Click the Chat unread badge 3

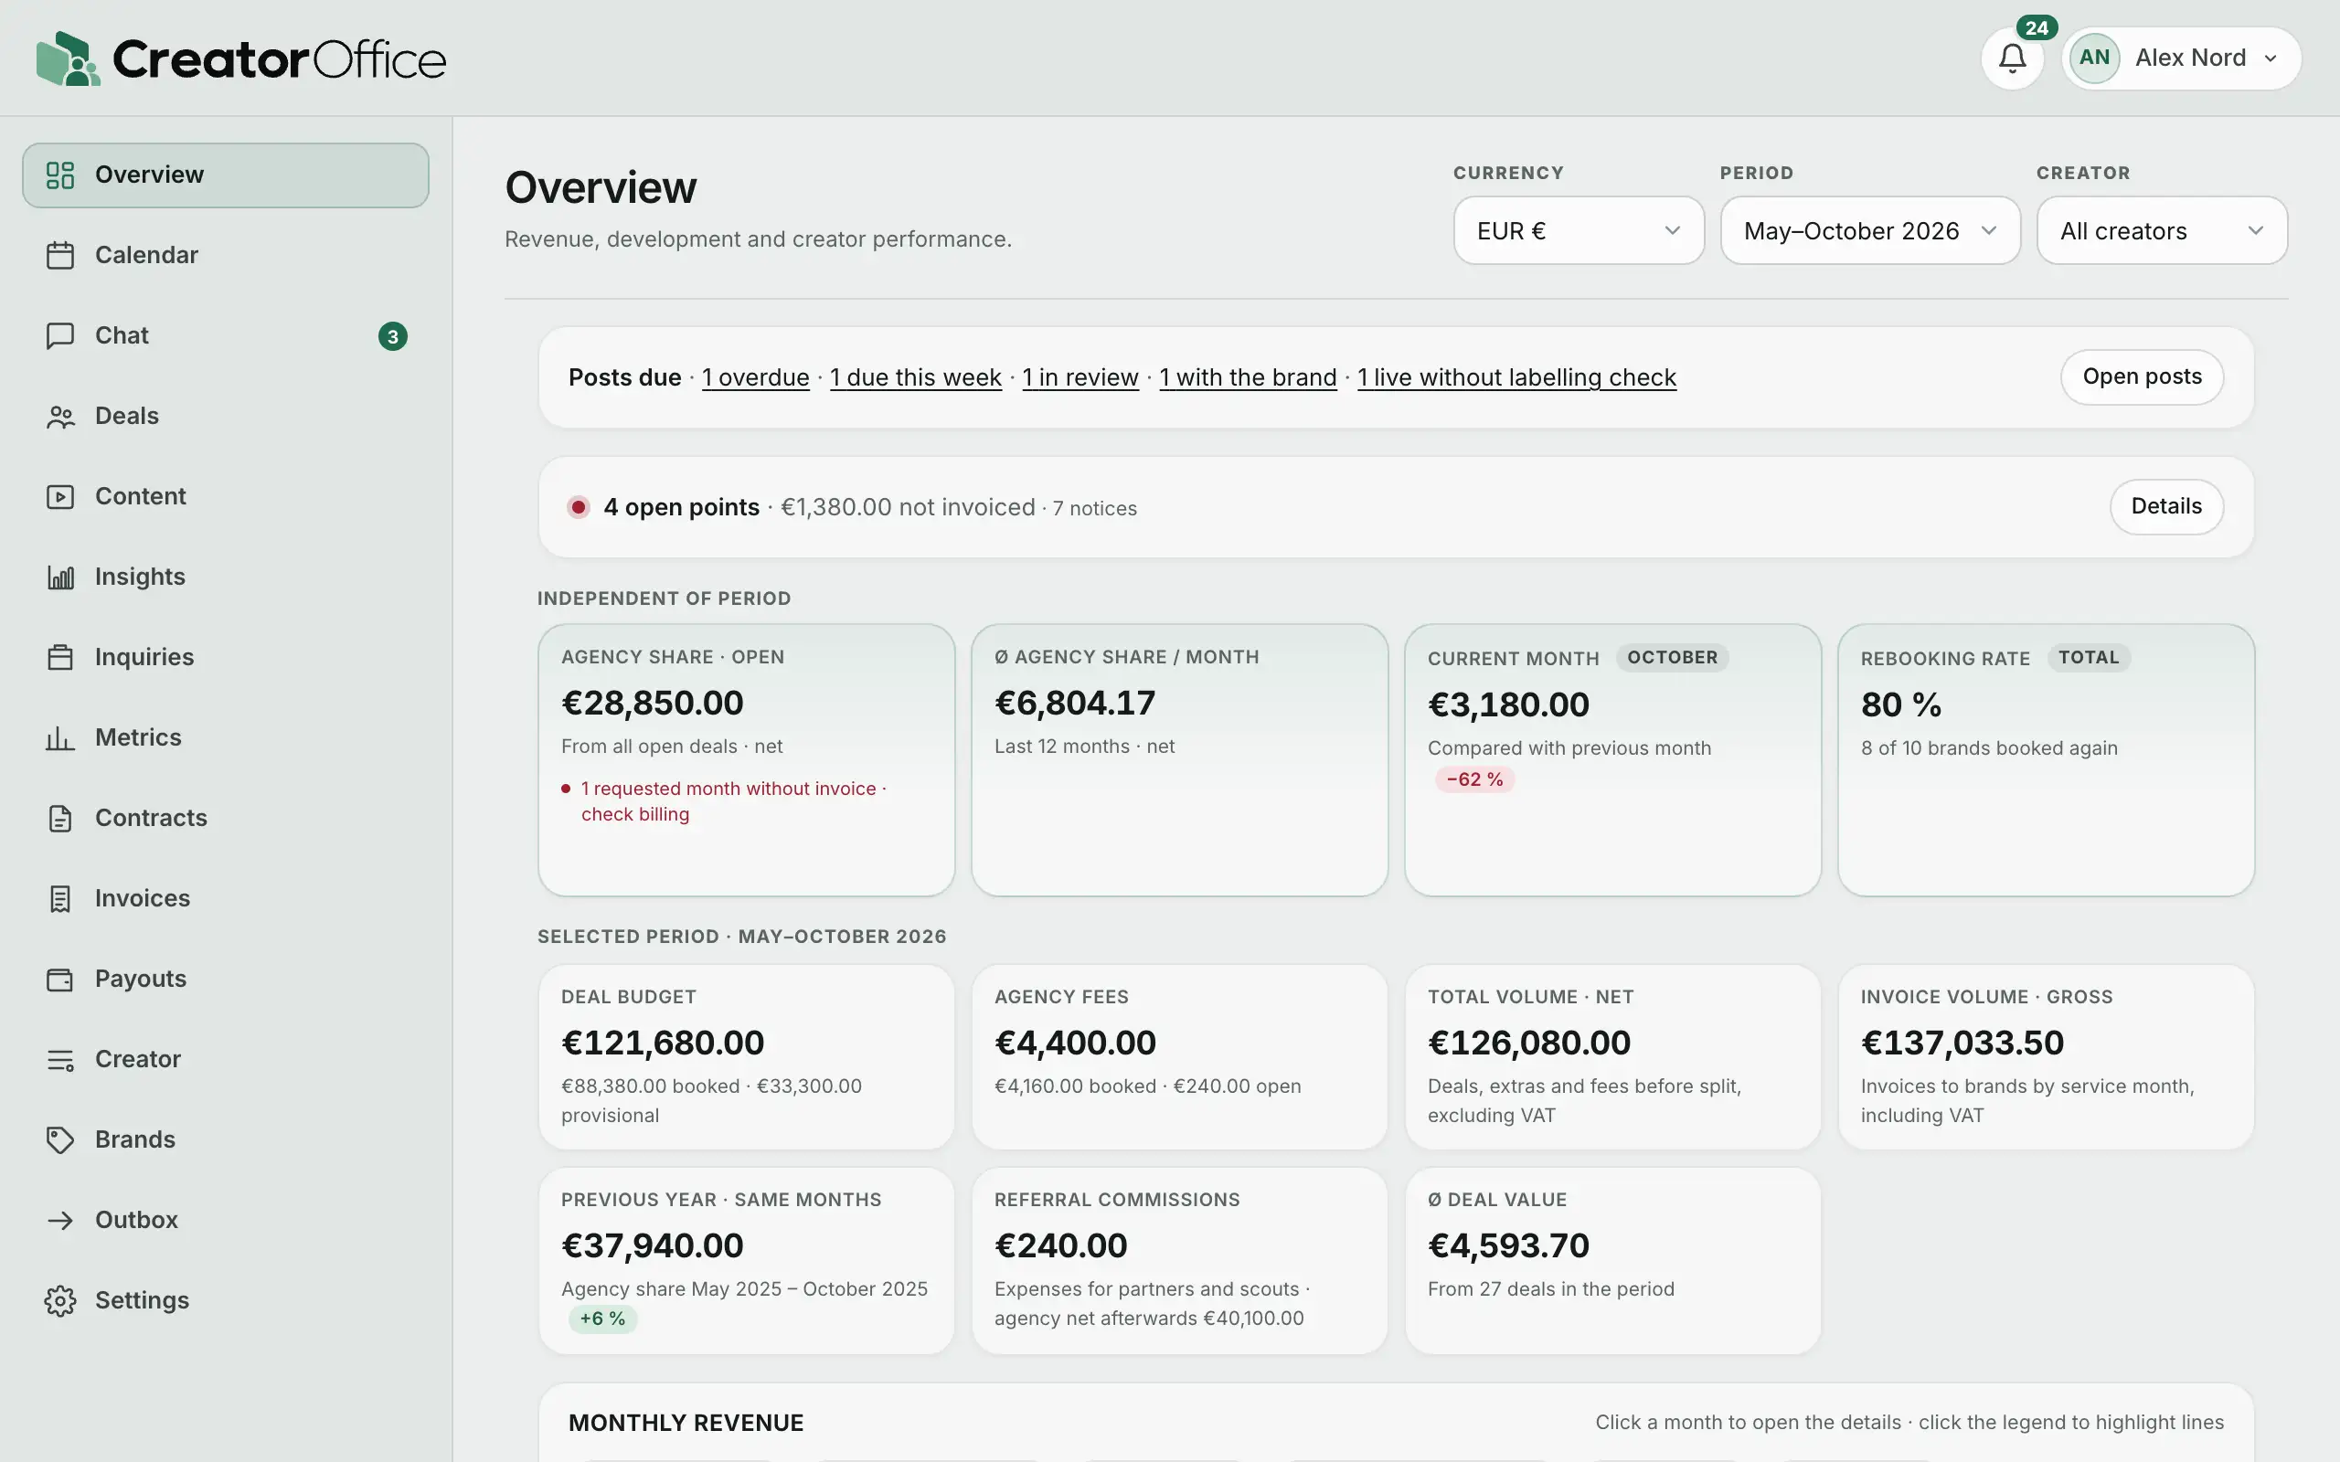[392, 335]
